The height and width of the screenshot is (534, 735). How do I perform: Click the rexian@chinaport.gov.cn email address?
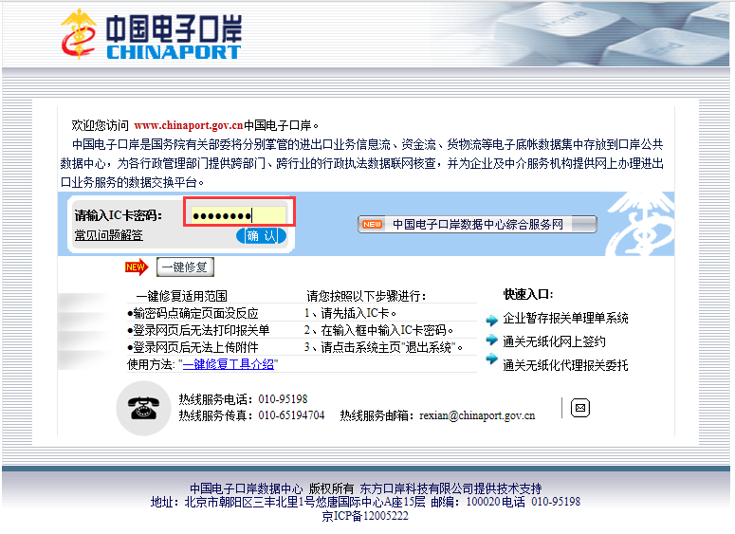tap(477, 415)
